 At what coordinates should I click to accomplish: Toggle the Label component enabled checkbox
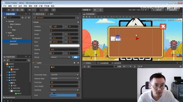(x=35, y=63)
